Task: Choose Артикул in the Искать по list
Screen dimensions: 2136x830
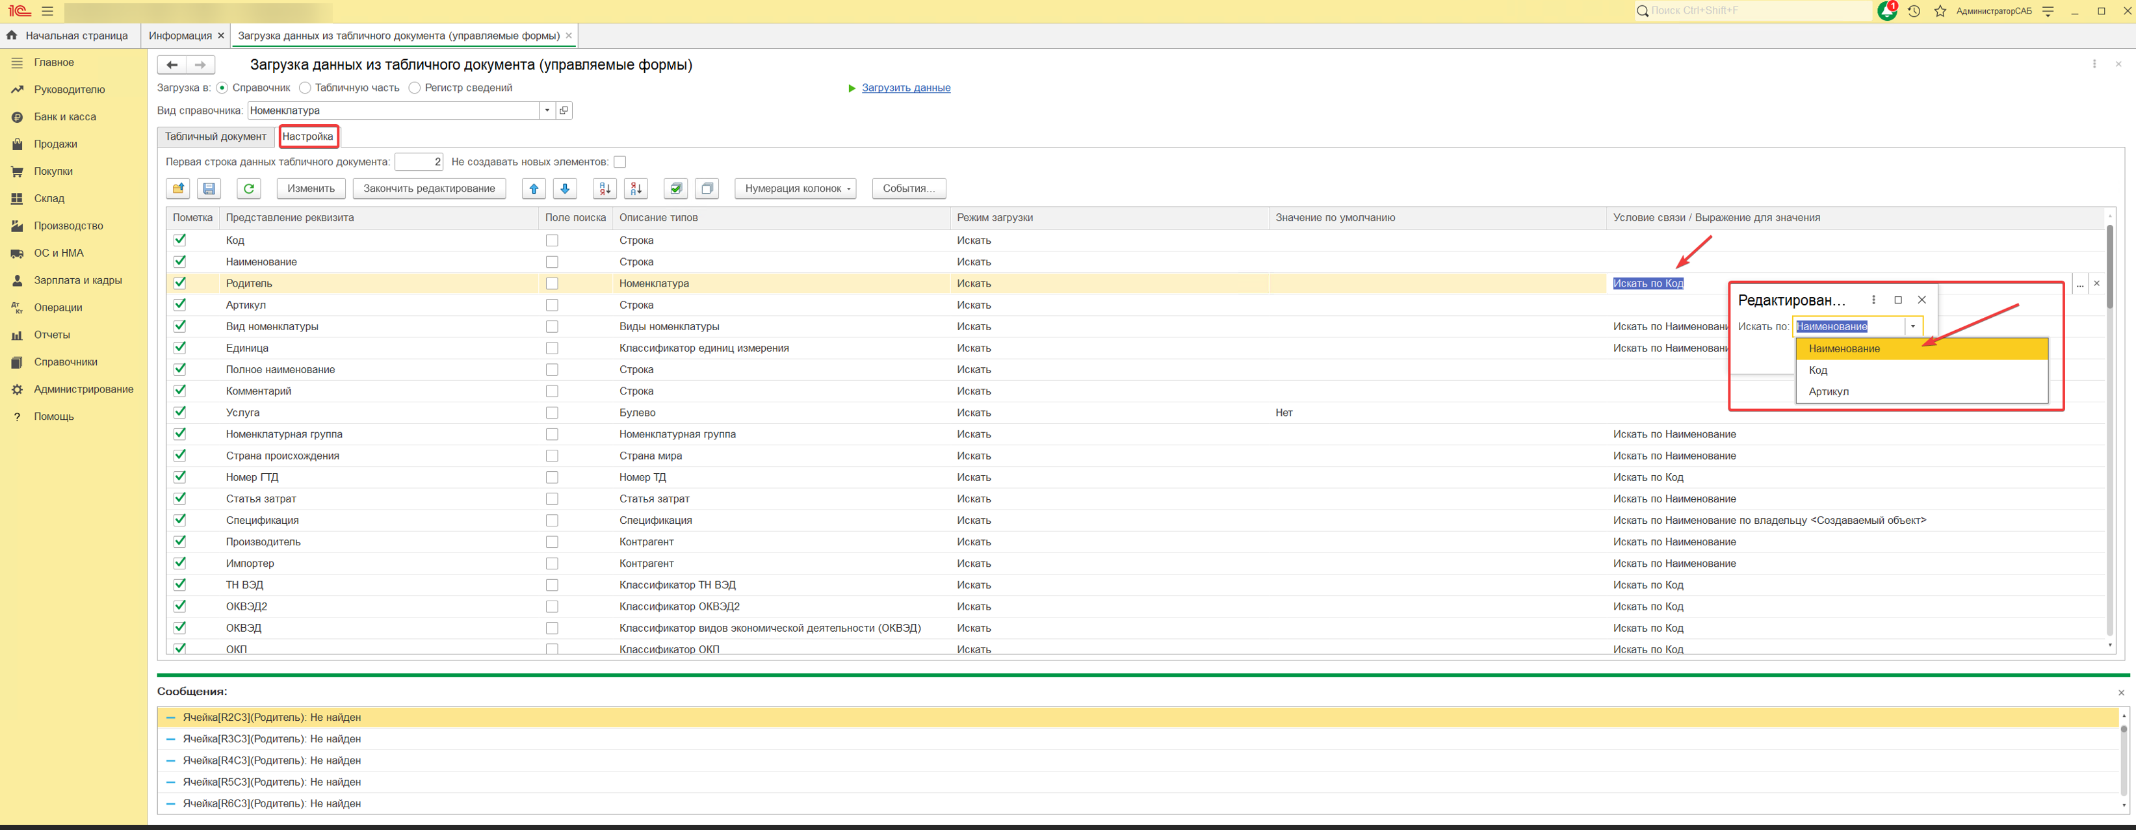Action: 1921,391
